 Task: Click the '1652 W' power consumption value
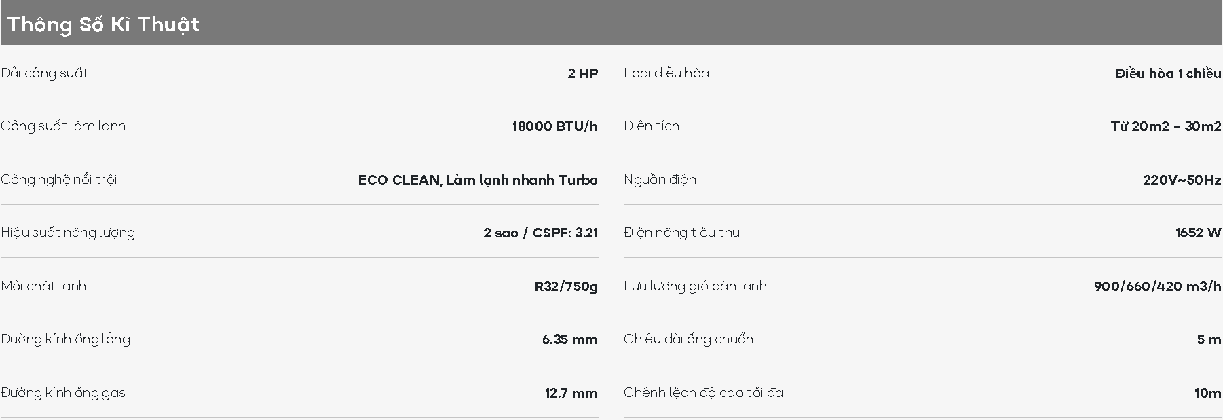(x=1197, y=233)
